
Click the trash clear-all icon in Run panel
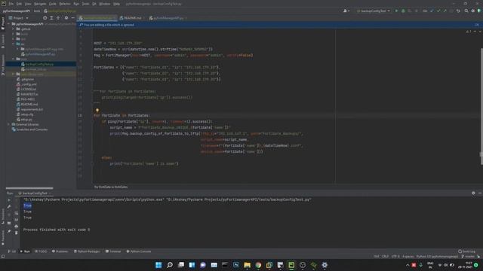pos(17,233)
